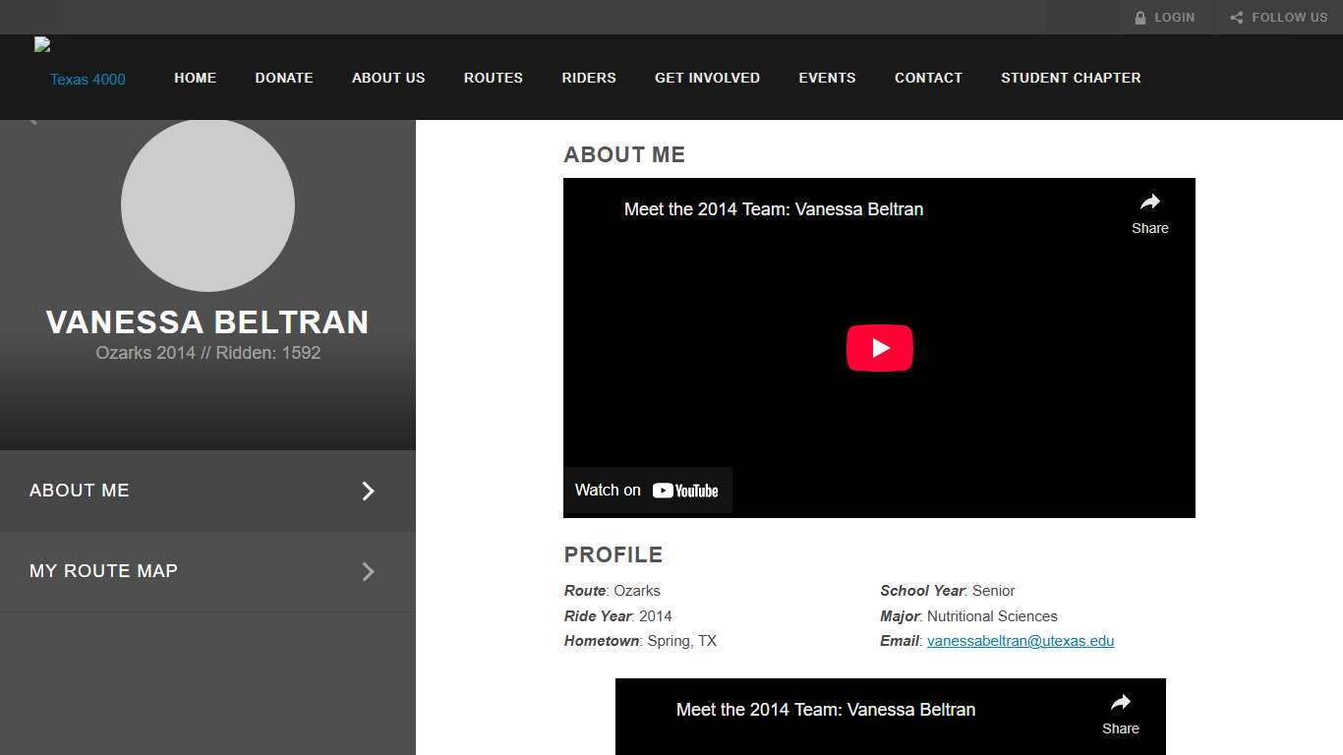1343x755 pixels.
Task: Click Vanessa's profile photo placeholder
Action: (x=207, y=205)
